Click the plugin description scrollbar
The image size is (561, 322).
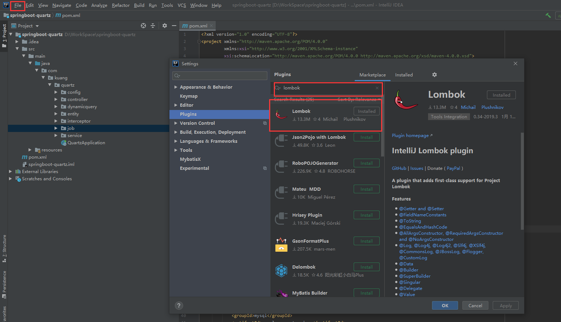pos(522,181)
